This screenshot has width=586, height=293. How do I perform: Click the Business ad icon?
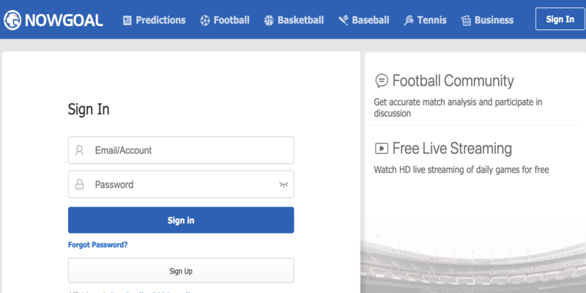pos(466,21)
